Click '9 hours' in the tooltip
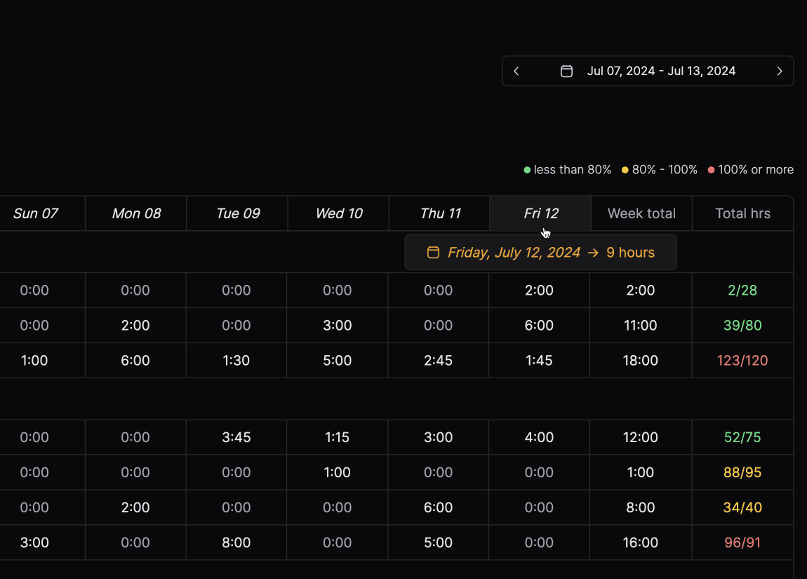 click(630, 252)
